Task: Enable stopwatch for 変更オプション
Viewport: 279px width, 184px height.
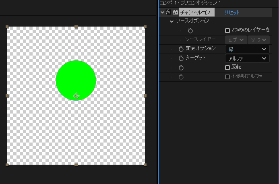Action: pos(181,49)
